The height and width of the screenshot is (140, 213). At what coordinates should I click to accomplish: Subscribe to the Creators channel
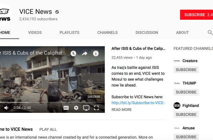point(186,70)
